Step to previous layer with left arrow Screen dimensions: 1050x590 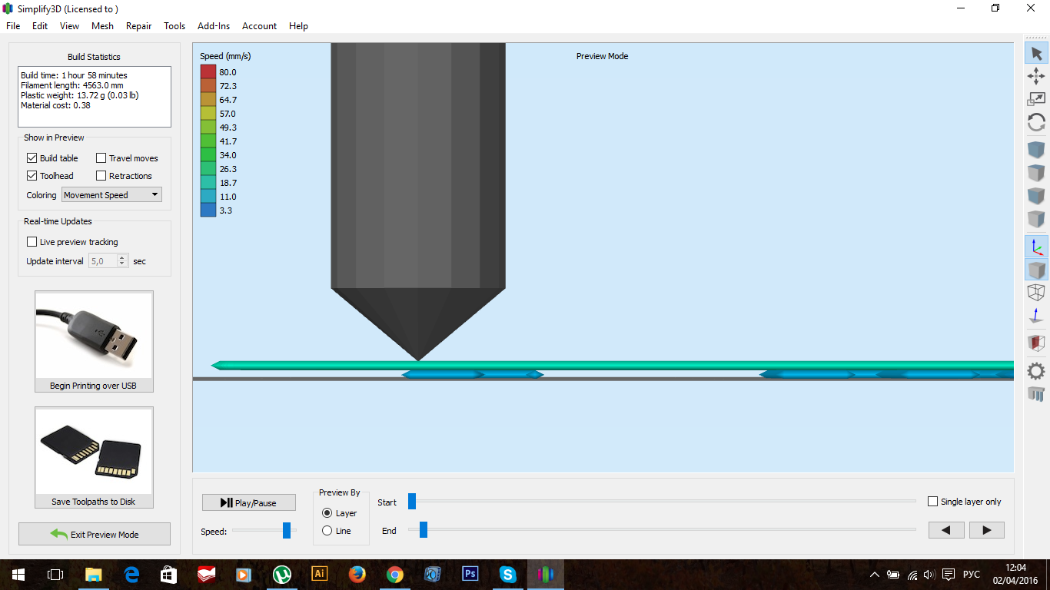[x=946, y=530]
